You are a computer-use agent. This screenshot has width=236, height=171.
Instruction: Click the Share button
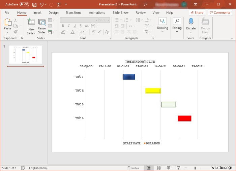tap(197, 12)
